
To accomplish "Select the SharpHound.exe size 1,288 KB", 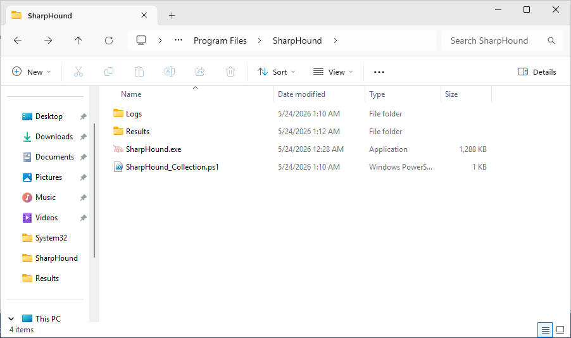I will (x=473, y=149).
